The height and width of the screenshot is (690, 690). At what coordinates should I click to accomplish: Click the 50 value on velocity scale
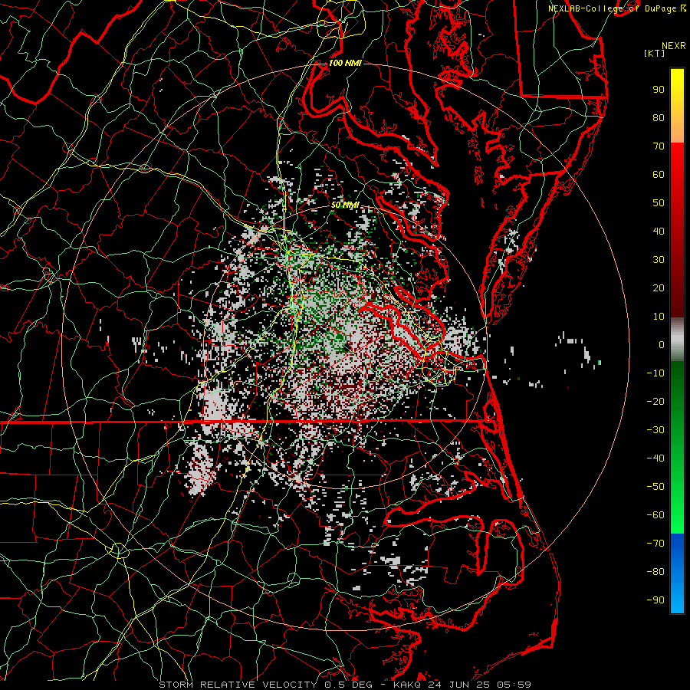659,203
